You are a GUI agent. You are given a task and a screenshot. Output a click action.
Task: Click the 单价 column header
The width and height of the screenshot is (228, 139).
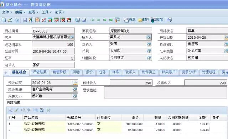[x=133, y=118]
